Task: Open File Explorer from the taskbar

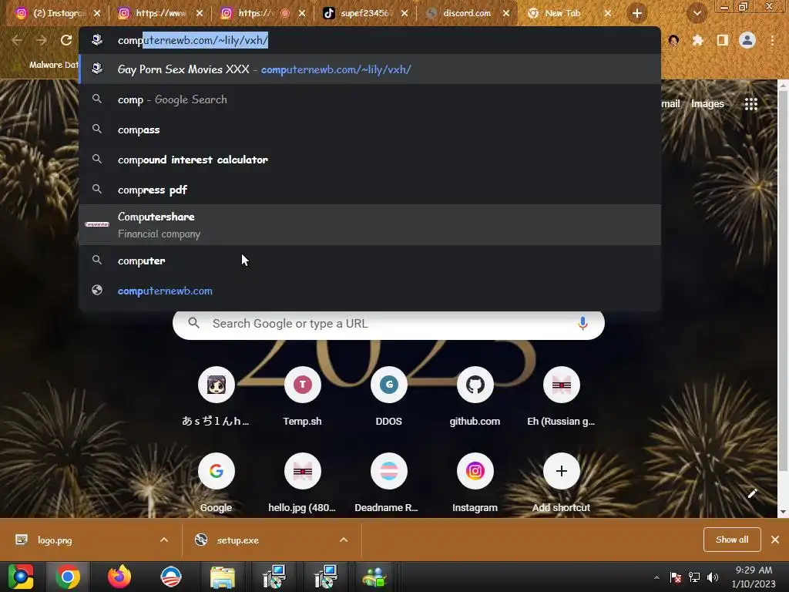Action: 223,577
